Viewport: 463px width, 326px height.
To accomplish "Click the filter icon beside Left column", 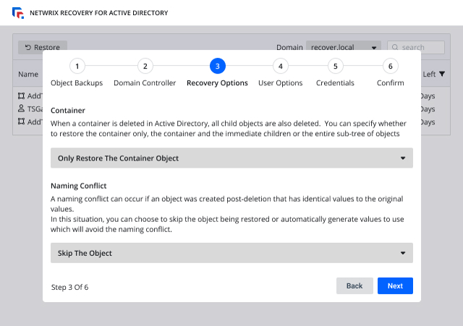I will pyautogui.click(x=442, y=74).
